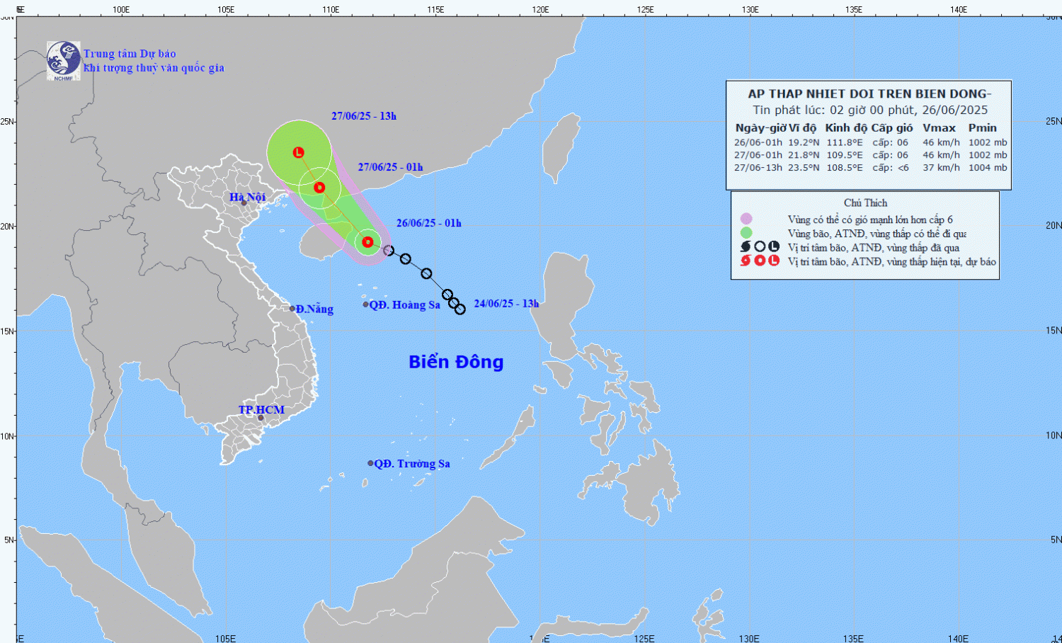
Task: Click the QĐ. Trường Sa island dot
Action: pos(370,463)
